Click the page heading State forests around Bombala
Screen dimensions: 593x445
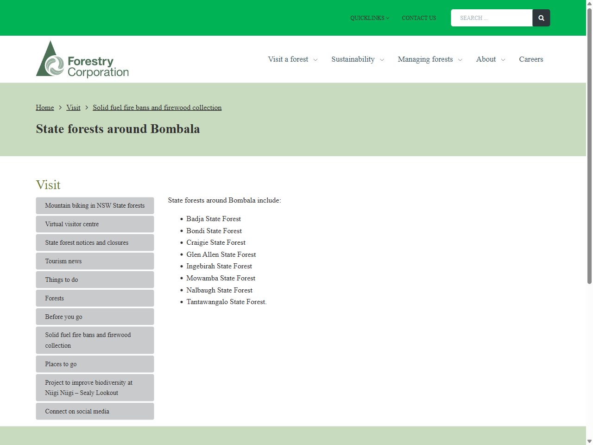tap(118, 129)
